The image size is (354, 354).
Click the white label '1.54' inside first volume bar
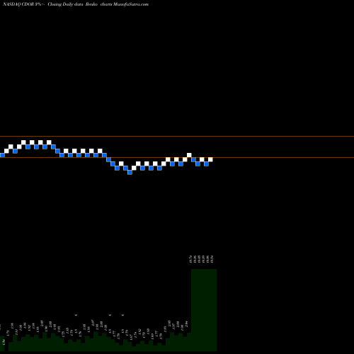point(4,341)
